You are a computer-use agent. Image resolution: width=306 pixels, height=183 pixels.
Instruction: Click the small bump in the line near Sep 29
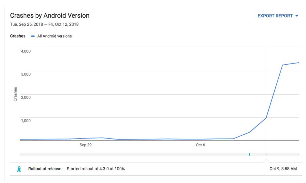101,138
